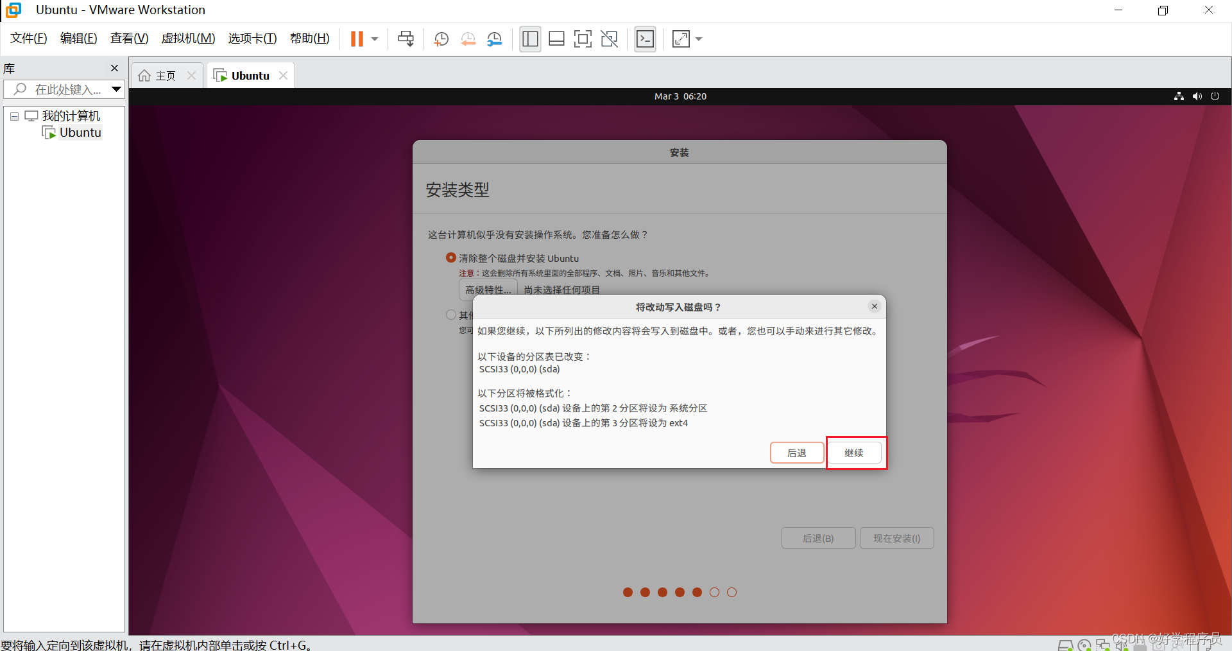Viewport: 1232px width, 651px height.
Task: Click the CD/DVD status bar icon
Action: coord(1084,645)
